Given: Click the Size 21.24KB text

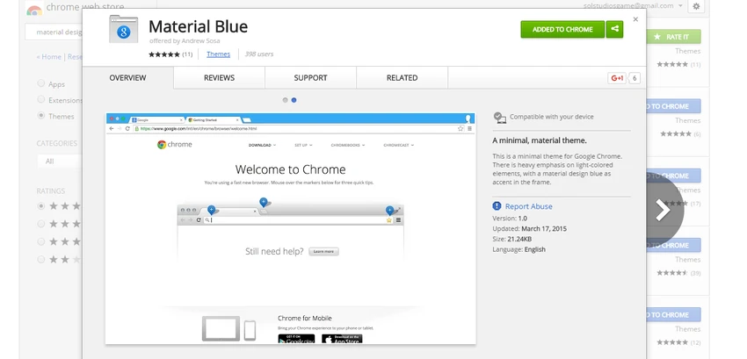Looking at the screenshot, I should pos(512,239).
